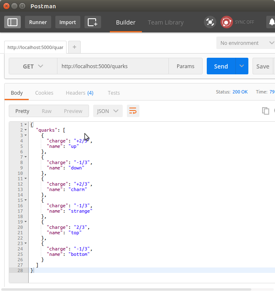Screen dimensions: 275x292
Task: Collapse the object at line 15
Action: point(26,200)
